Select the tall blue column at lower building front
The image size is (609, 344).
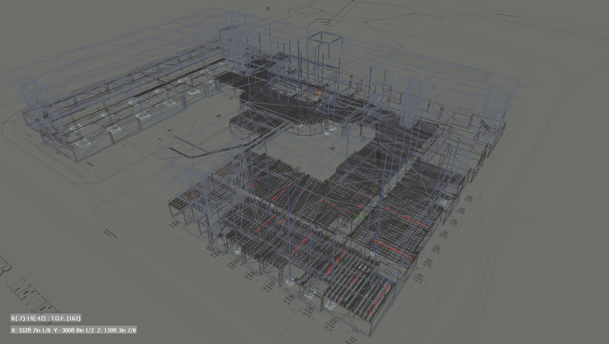tap(231, 217)
